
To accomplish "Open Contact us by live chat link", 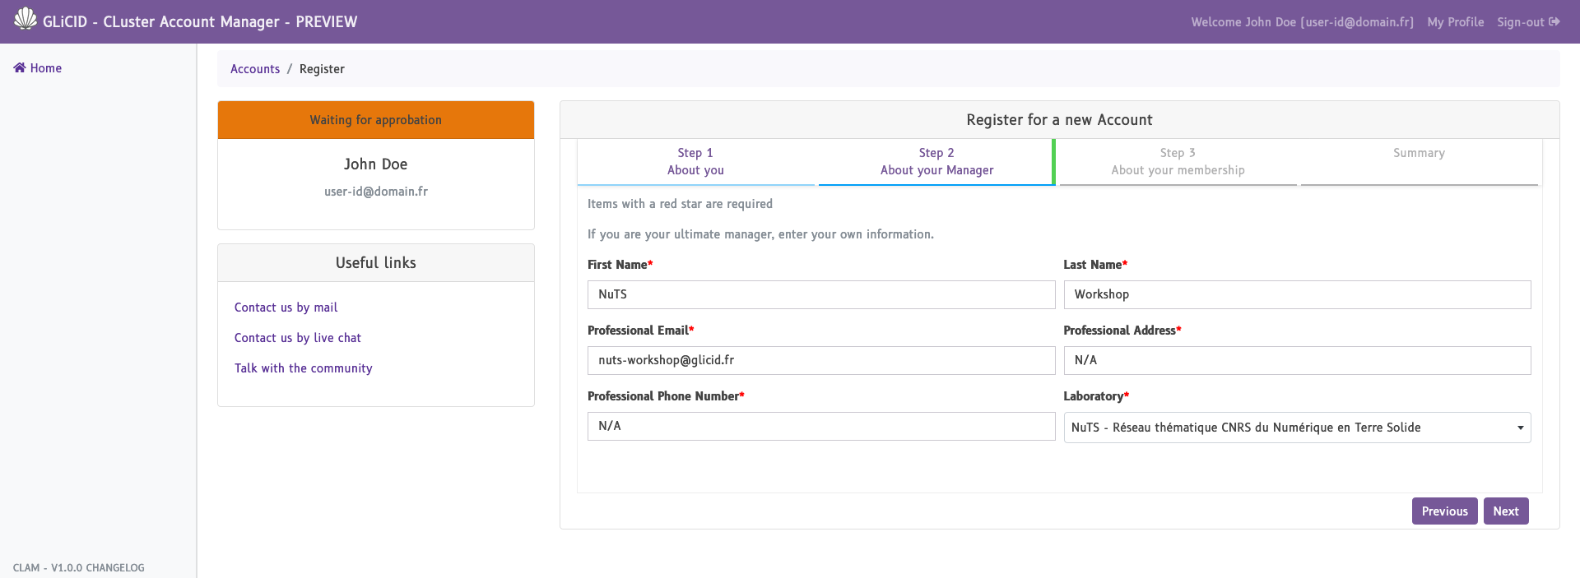I will tap(297, 338).
